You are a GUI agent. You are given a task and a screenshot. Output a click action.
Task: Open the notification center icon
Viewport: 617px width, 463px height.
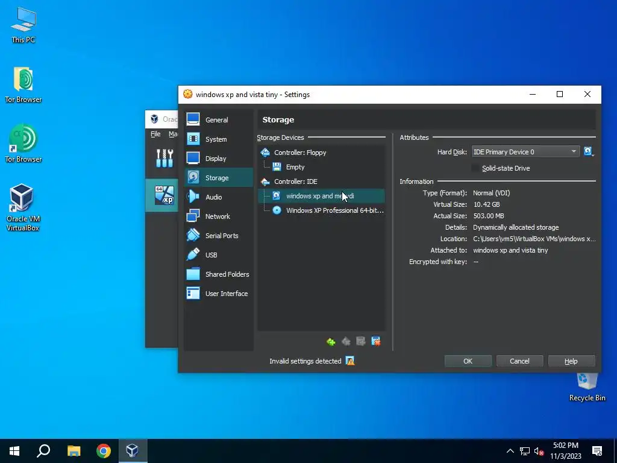click(x=597, y=451)
